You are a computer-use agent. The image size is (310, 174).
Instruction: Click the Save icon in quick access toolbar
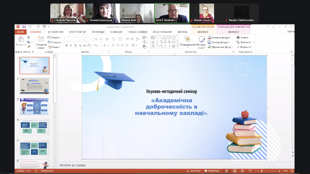pos(24,26)
